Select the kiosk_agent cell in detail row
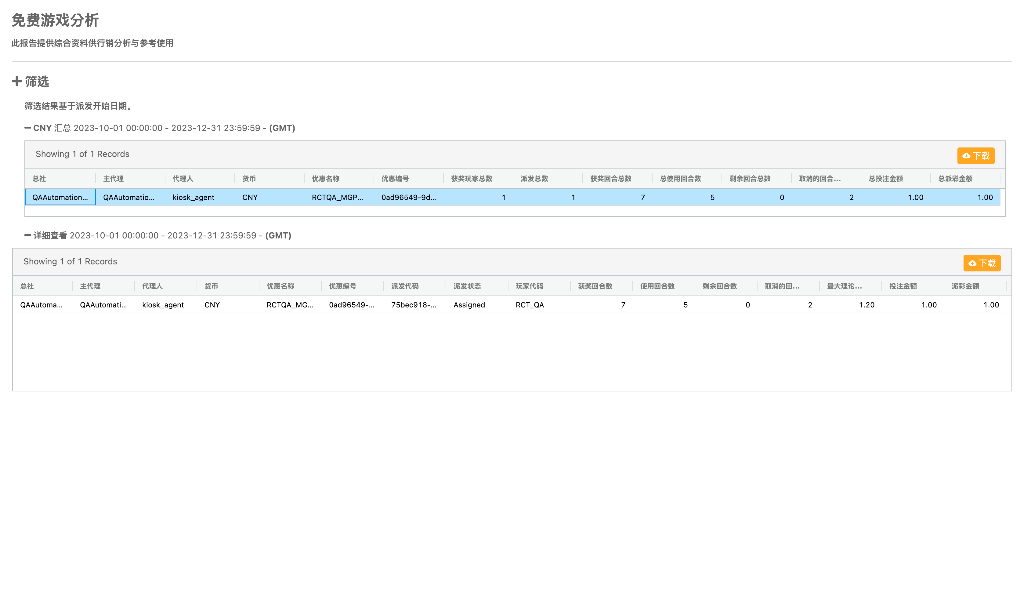Screen dimensions: 1020x610 point(163,305)
